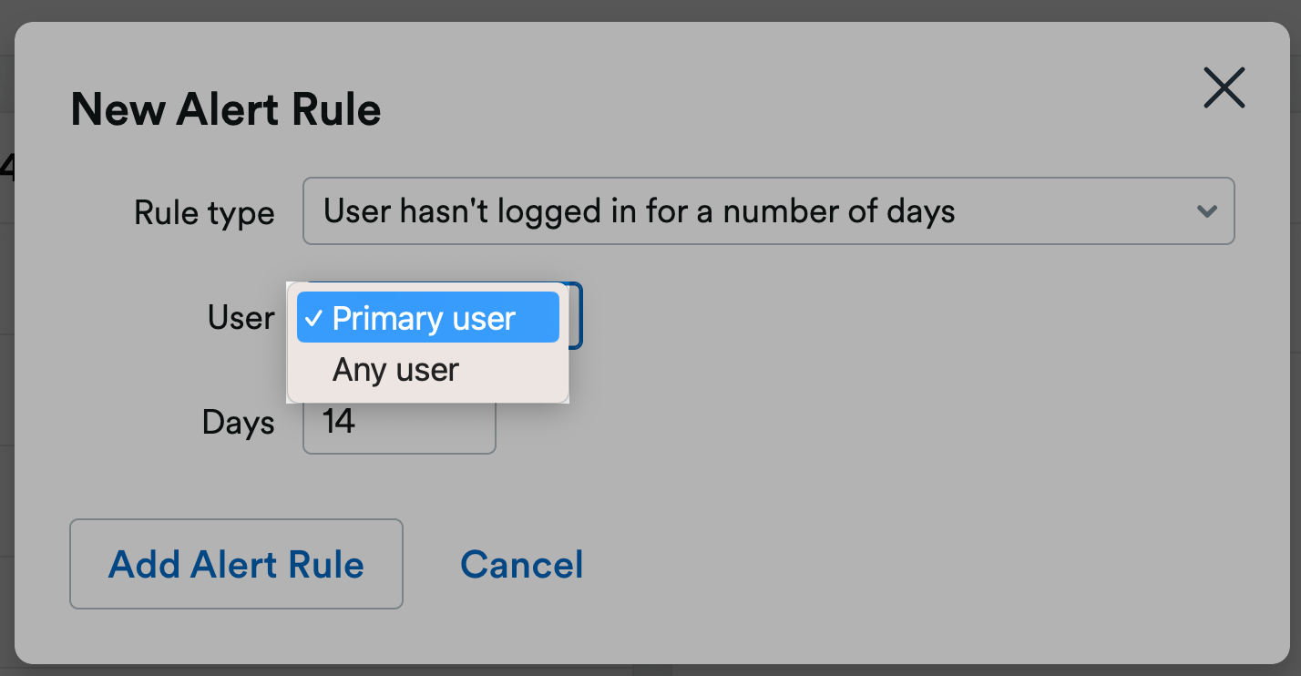Confirm the rule with Add Alert Rule
1301x676 pixels.
(236, 564)
